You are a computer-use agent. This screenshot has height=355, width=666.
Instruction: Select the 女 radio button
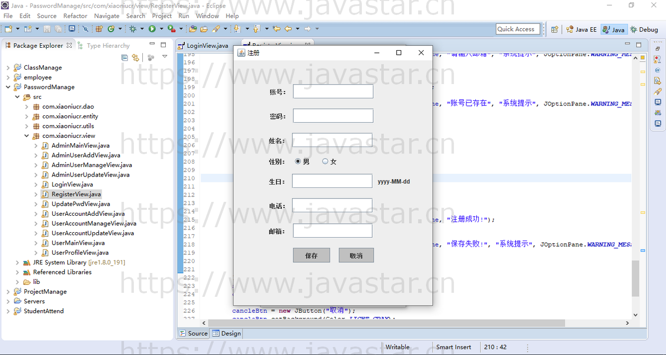pyautogui.click(x=325, y=161)
